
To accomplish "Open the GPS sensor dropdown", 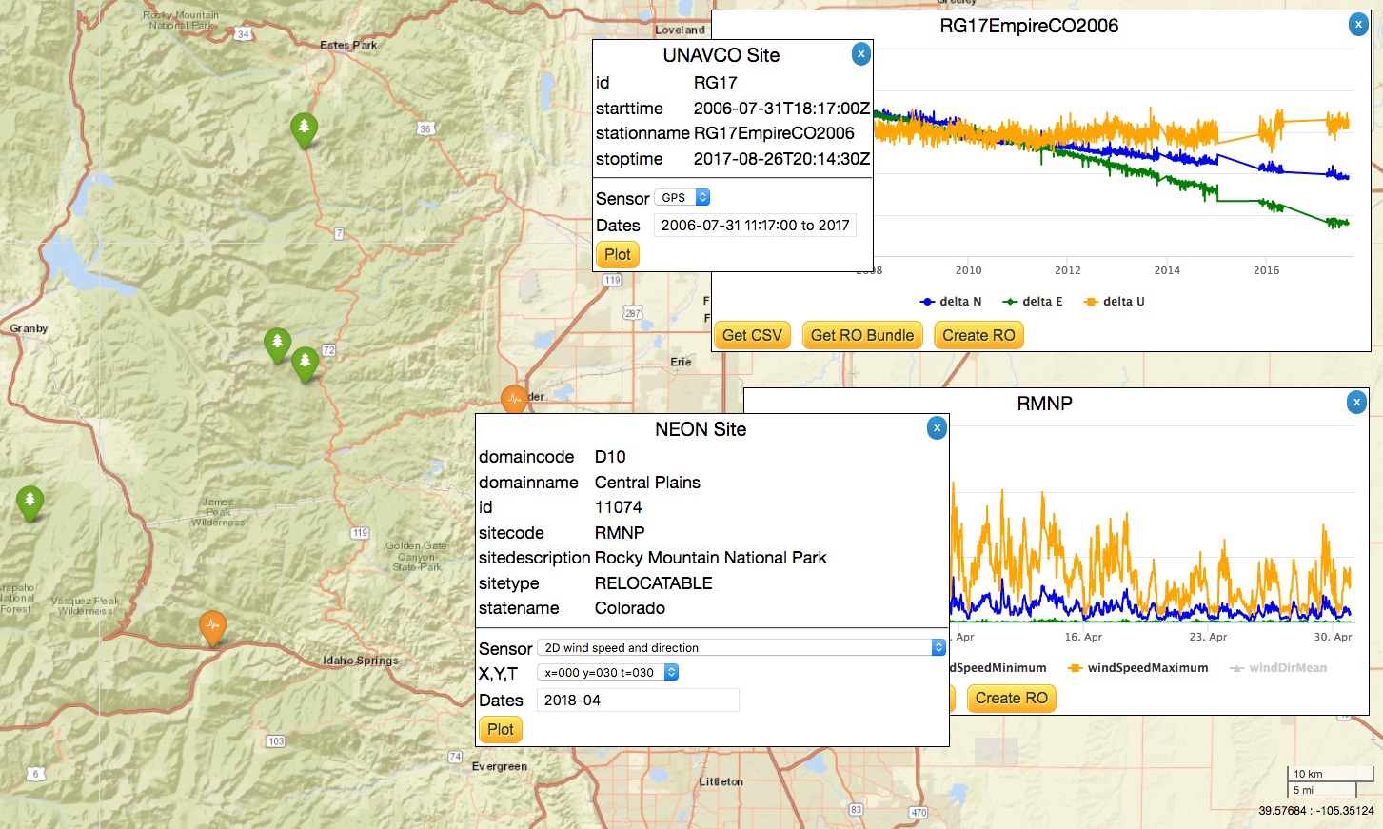I will click(682, 198).
